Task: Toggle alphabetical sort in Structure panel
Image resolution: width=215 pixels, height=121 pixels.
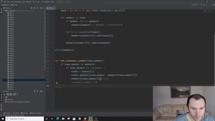Action: pyautogui.click(x=4, y=94)
